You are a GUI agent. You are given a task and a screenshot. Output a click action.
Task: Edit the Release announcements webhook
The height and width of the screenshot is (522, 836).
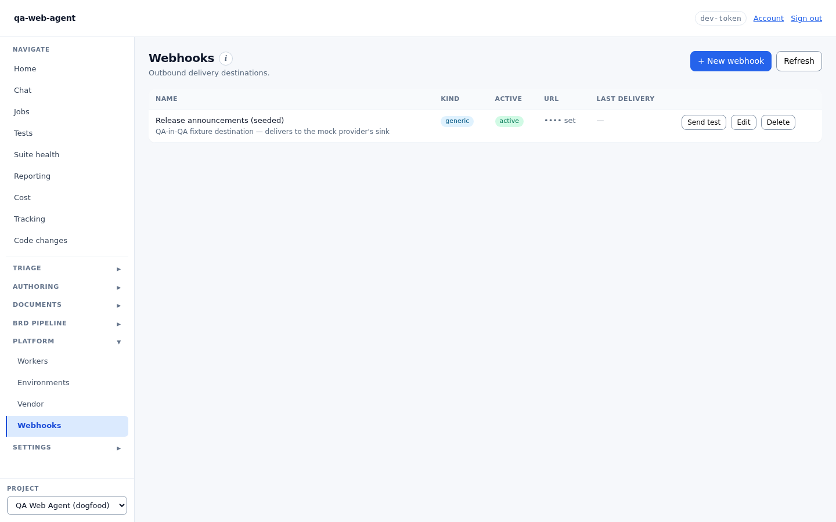744,122
